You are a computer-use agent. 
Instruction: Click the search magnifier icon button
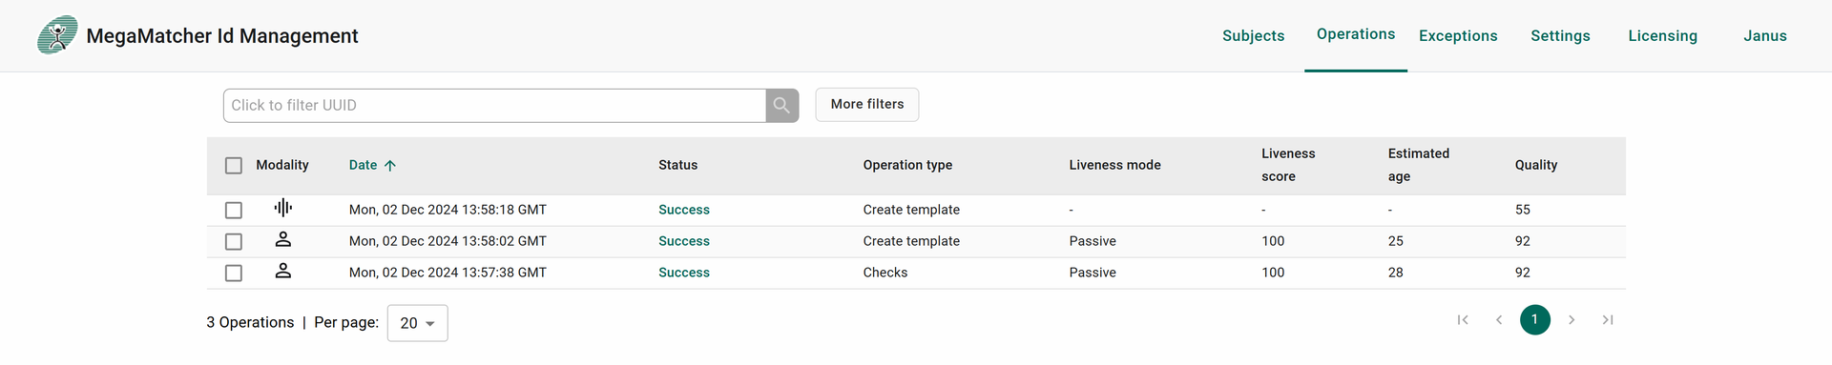pyautogui.click(x=781, y=105)
